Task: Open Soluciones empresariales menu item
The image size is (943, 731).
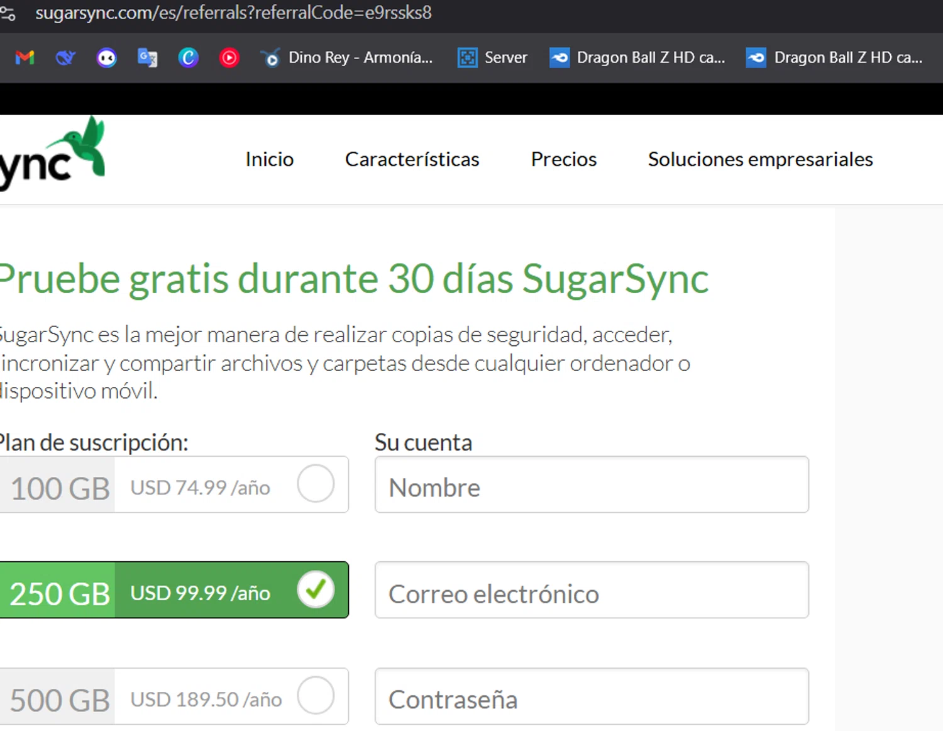Action: (x=761, y=159)
